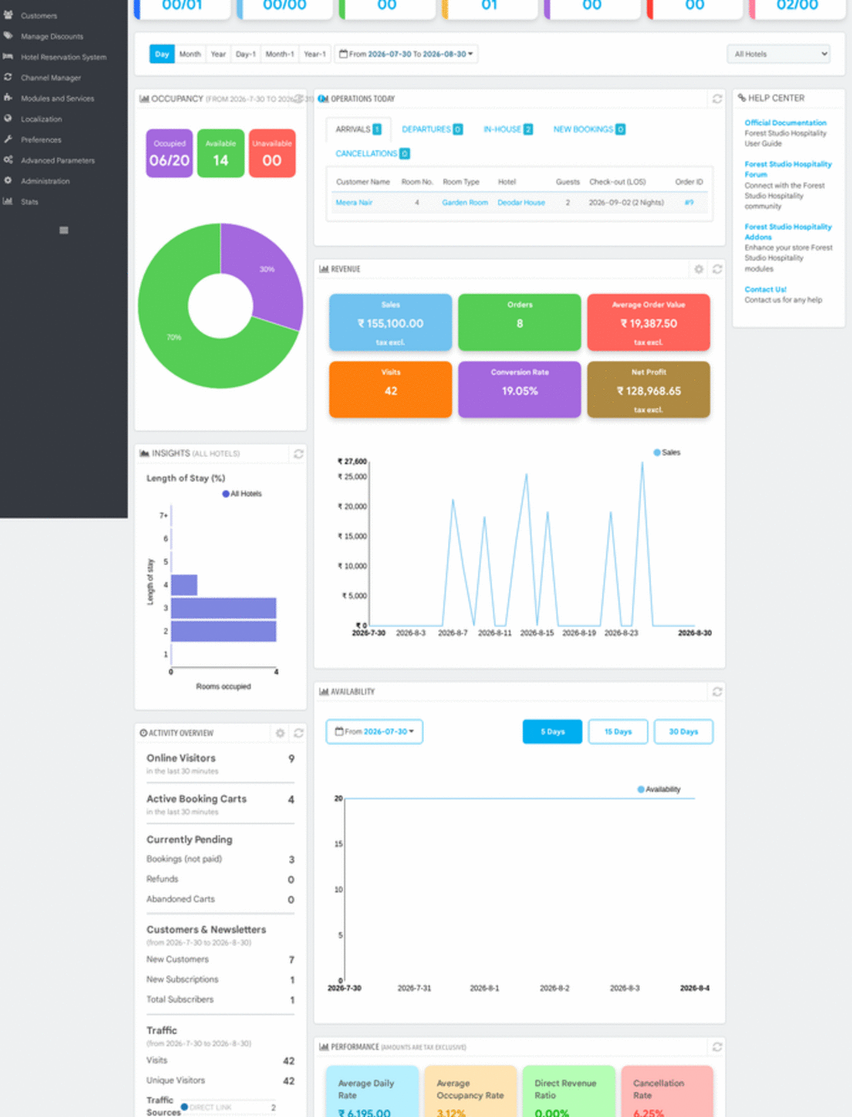The width and height of the screenshot is (852, 1117).
Task: Select Sales revenue tile
Action: click(x=390, y=323)
